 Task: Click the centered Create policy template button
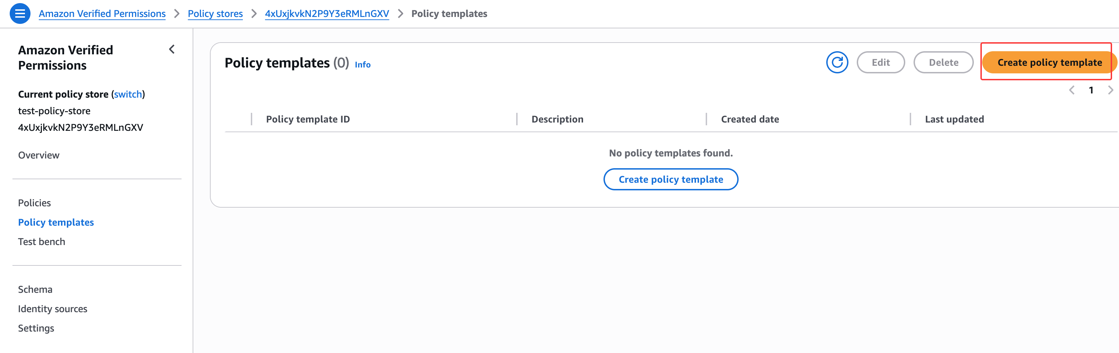[x=670, y=179]
